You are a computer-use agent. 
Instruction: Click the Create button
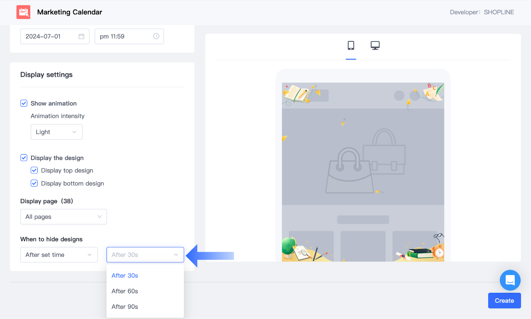point(504,300)
